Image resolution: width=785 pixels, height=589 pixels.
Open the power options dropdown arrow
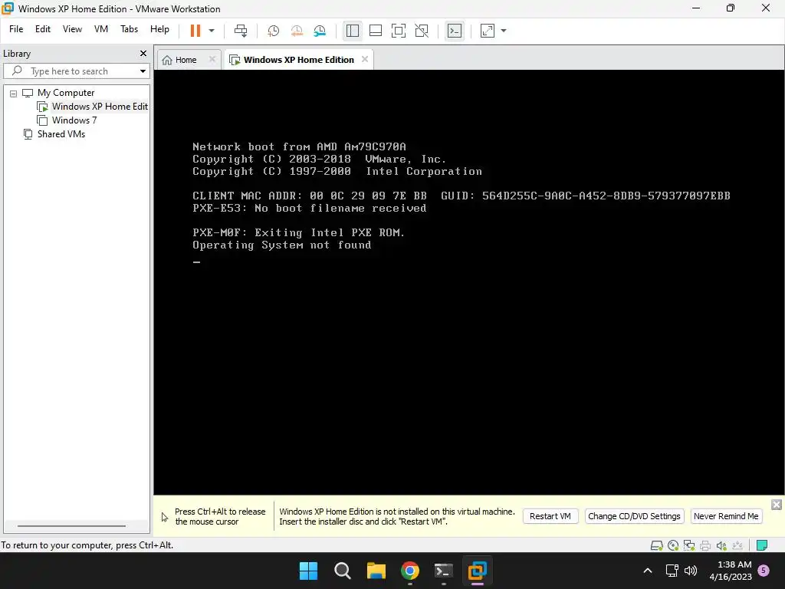click(x=212, y=31)
